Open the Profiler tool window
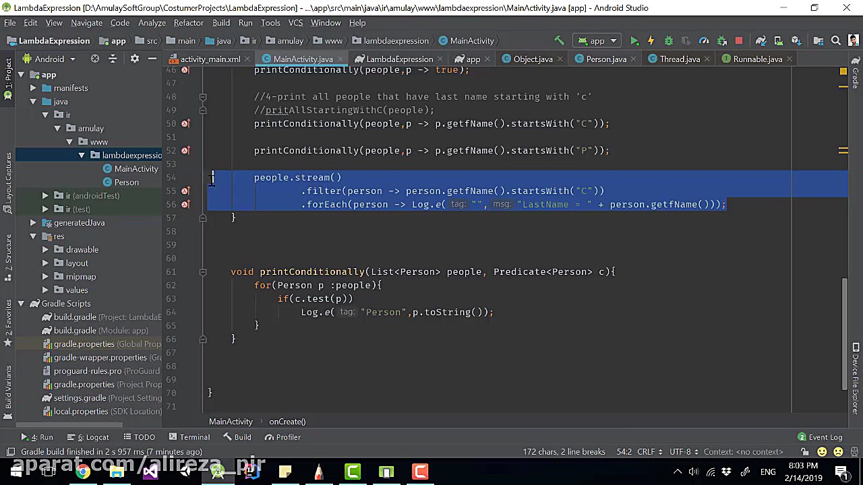Image resolution: width=863 pixels, height=485 pixels. (x=282, y=437)
